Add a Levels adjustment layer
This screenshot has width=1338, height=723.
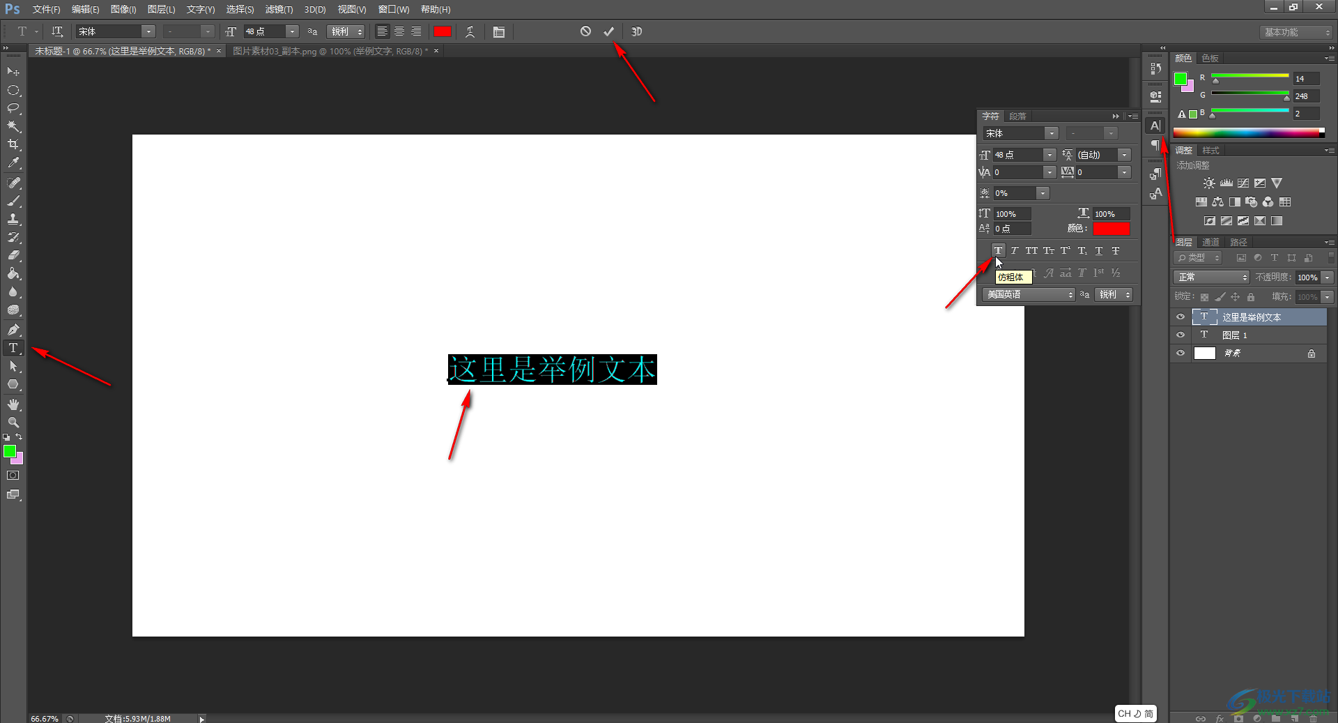(x=1226, y=183)
